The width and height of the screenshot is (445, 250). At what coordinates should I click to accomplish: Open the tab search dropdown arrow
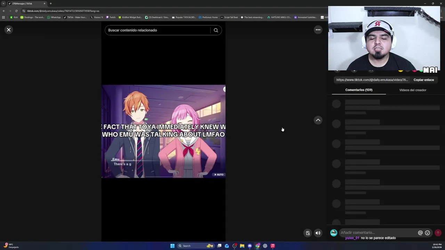(3, 3)
